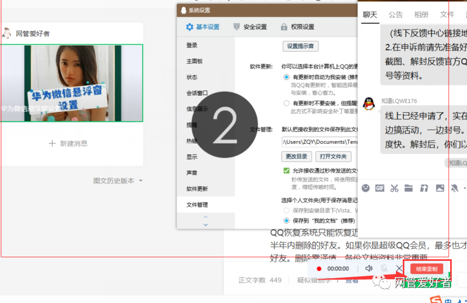Switch to 安全设置 tab

click(250, 27)
